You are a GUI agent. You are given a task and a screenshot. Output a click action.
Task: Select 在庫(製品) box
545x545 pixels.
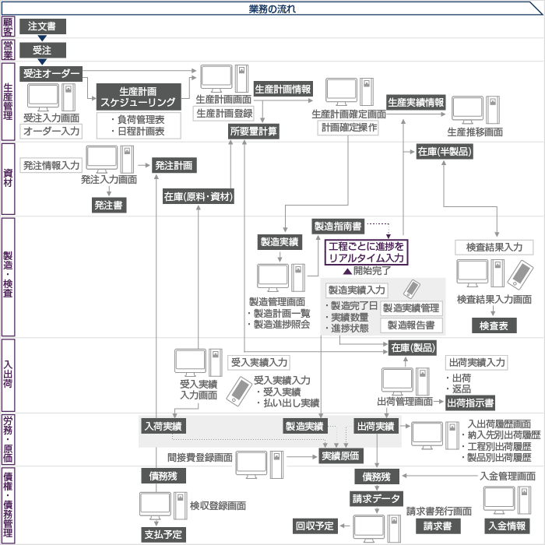tap(413, 347)
